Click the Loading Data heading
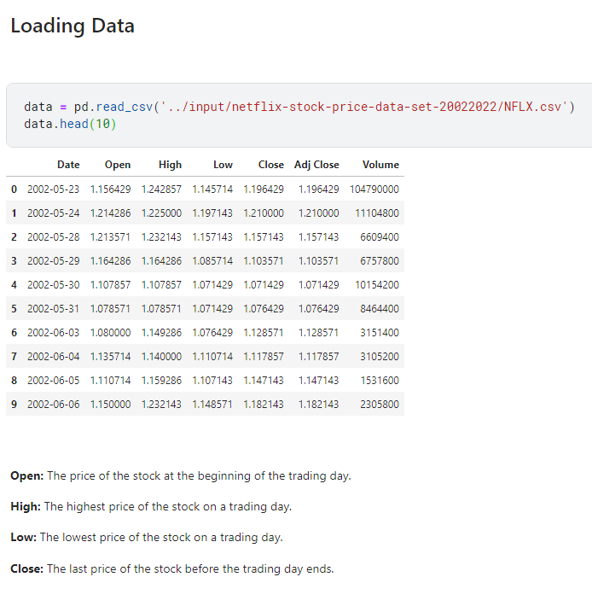Screen dimensions: 592x612 [73, 26]
